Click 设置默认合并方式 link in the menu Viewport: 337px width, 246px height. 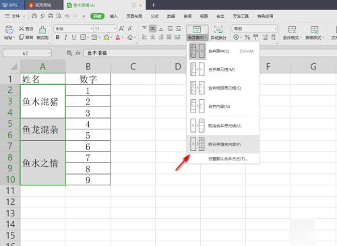pyautogui.click(x=228, y=159)
